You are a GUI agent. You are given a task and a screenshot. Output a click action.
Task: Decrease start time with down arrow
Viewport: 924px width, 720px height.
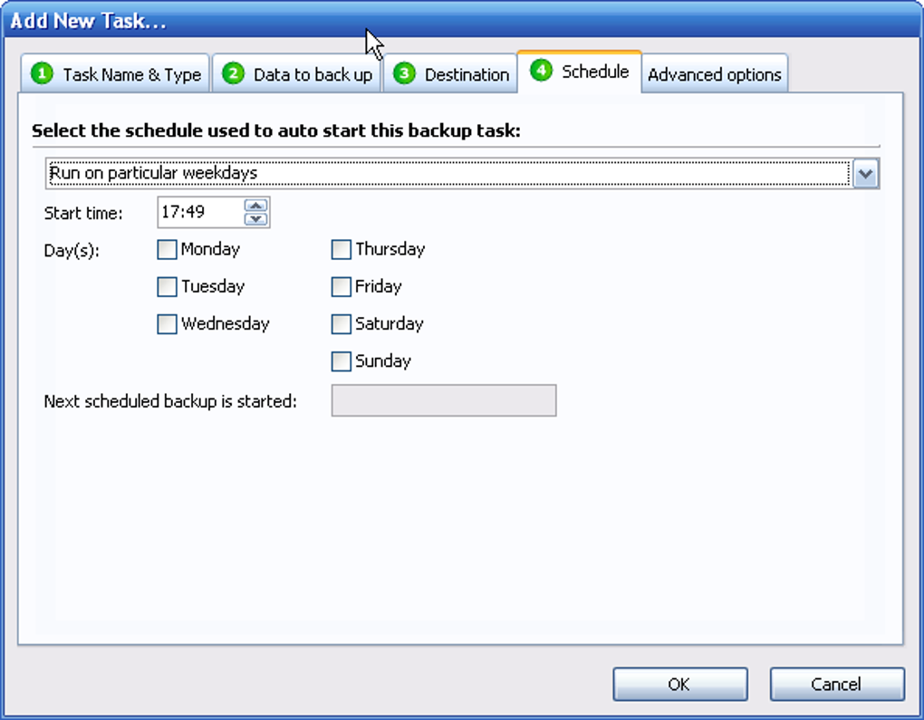pyautogui.click(x=256, y=218)
